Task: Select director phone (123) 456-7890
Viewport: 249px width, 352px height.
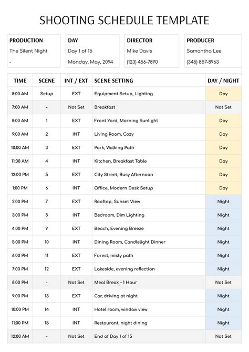Action: pos(142,62)
